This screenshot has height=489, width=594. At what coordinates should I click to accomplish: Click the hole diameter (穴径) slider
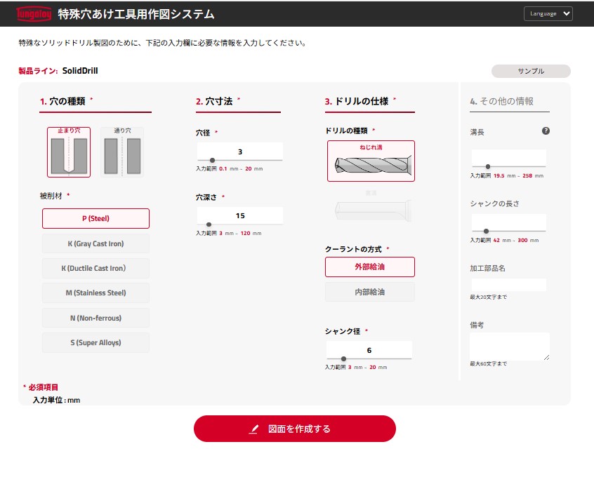[x=239, y=161]
